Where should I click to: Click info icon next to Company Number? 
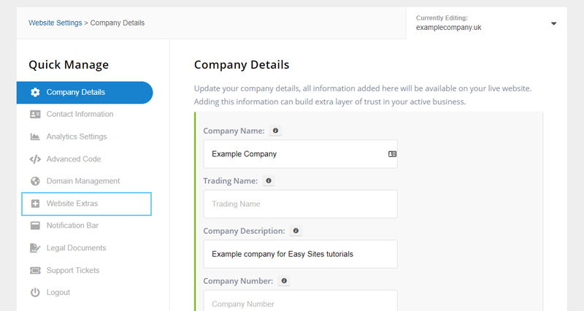284,280
